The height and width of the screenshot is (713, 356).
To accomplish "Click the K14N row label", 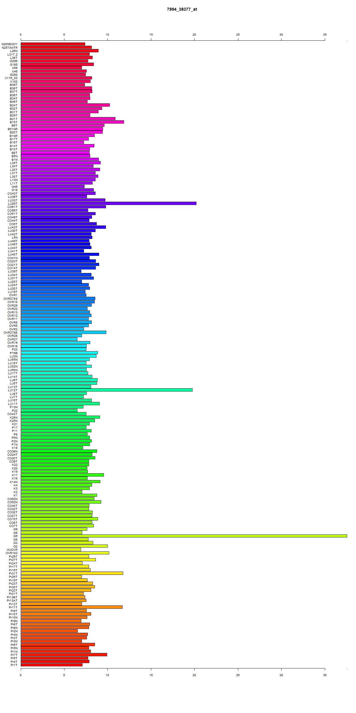I will tap(14, 482).
